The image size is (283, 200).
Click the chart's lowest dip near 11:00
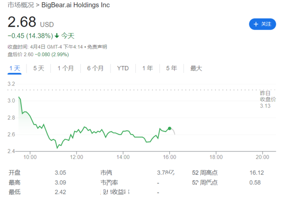coord(57,148)
